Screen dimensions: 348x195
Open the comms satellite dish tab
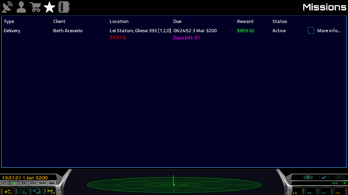tap(7, 7)
